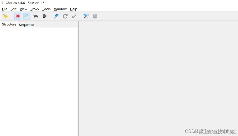Open the Tools menu

coord(46,9)
